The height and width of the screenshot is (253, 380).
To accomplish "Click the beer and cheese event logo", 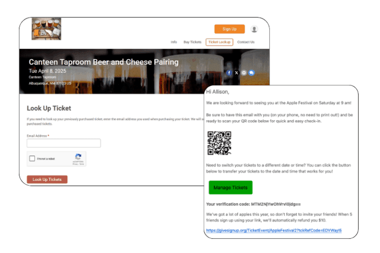I will 46,29.
